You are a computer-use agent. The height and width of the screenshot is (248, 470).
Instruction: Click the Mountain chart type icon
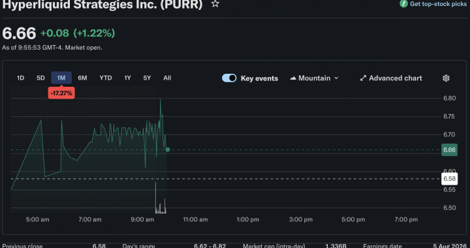tap(293, 78)
